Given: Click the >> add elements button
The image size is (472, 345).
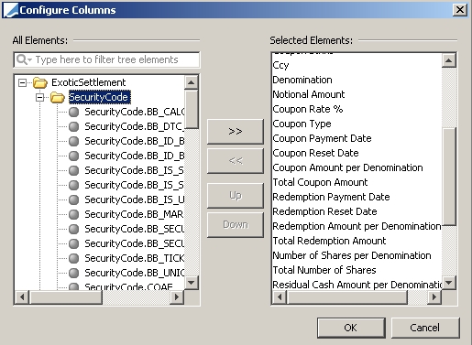Looking at the screenshot, I should coord(236,132).
